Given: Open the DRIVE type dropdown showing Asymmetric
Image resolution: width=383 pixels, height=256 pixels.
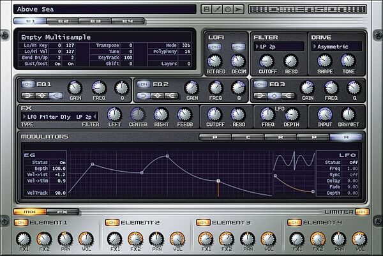Looking at the screenshot, I should coord(336,47).
